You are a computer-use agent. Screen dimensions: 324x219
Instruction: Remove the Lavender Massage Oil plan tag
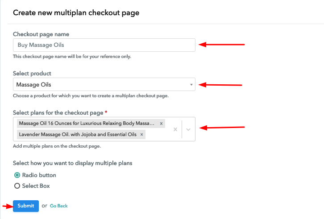141,135
